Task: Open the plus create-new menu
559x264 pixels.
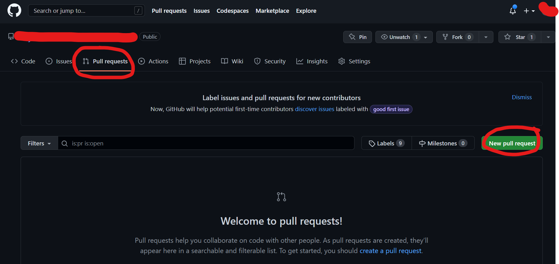Action: tap(529, 11)
